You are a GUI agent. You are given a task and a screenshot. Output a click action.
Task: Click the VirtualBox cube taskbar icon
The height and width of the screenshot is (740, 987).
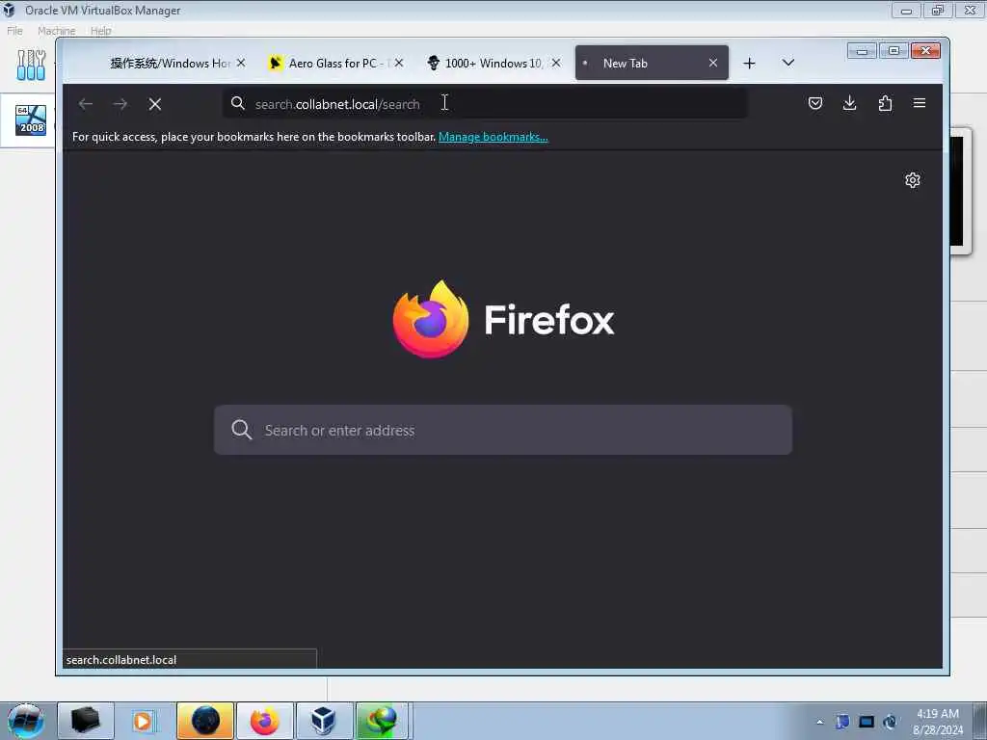click(324, 721)
